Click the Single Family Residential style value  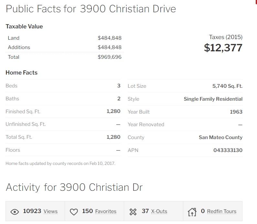coord(213,99)
